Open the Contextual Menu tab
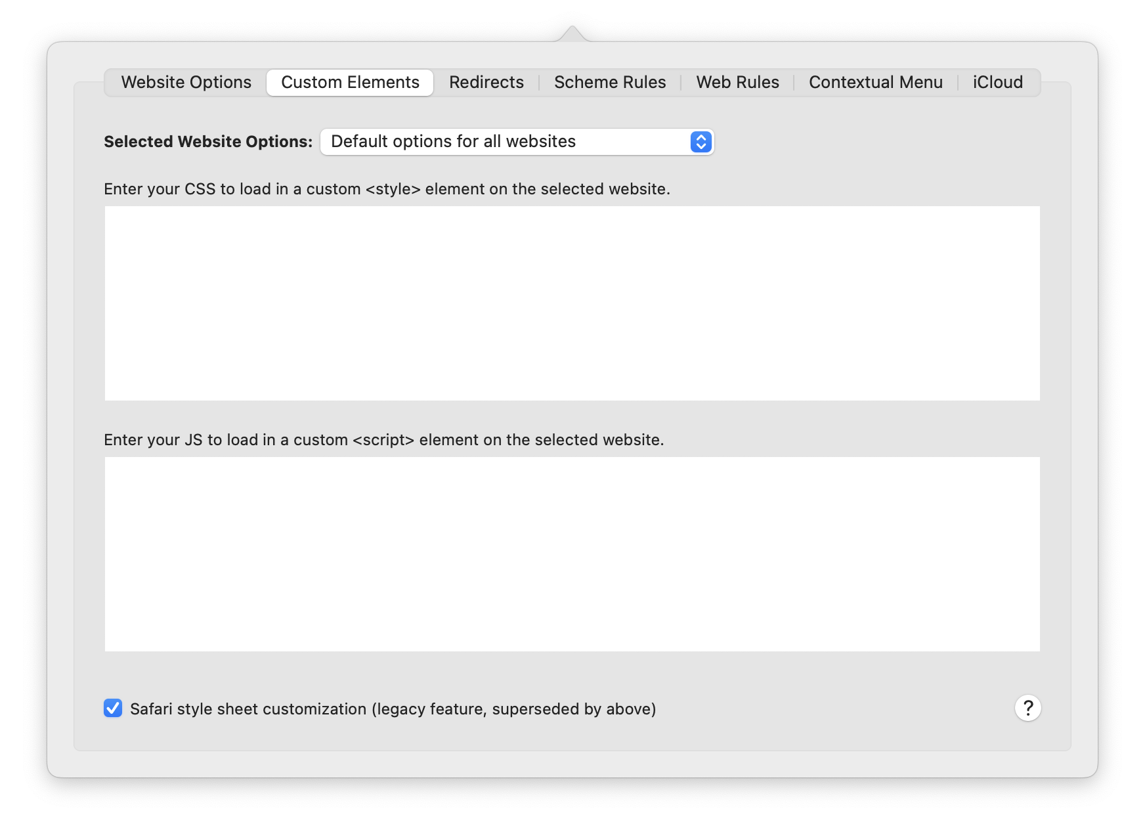1145x830 pixels. click(x=875, y=83)
